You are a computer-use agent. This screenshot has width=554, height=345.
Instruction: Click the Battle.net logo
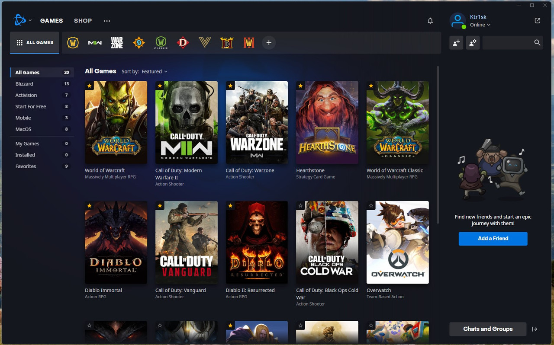point(20,20)
